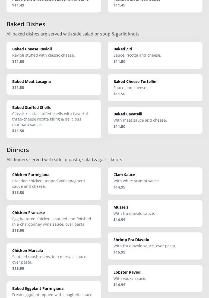Click the Bruschetta Sauce pasta card
Viewport: 209px width, 298px height.
pyautogui.click(x=54, y=5)
